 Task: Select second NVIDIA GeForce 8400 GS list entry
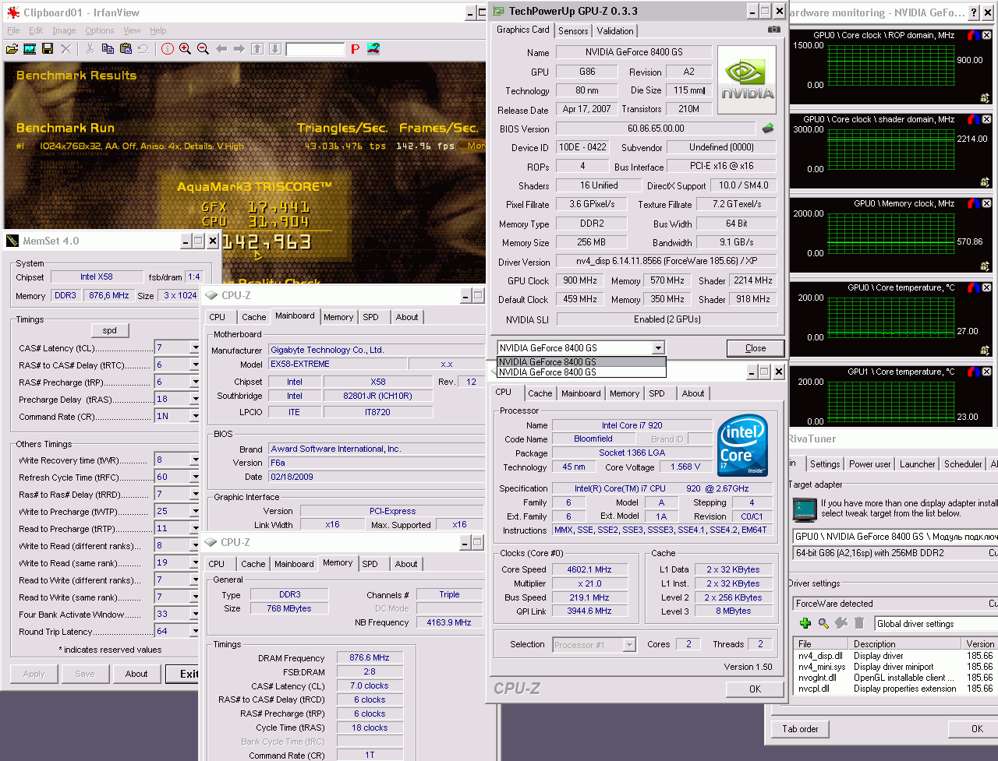tap(581, 372)
